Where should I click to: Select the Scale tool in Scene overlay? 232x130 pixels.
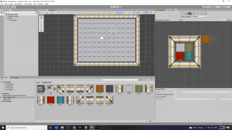pyautogui.click(x=41, y=25)
